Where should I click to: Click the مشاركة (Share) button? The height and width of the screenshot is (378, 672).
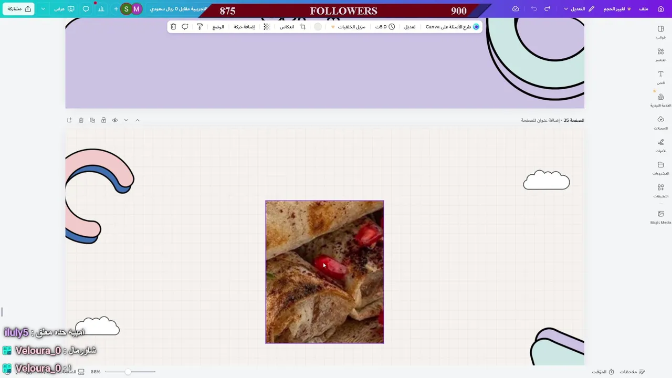click(x=18, y=9)
